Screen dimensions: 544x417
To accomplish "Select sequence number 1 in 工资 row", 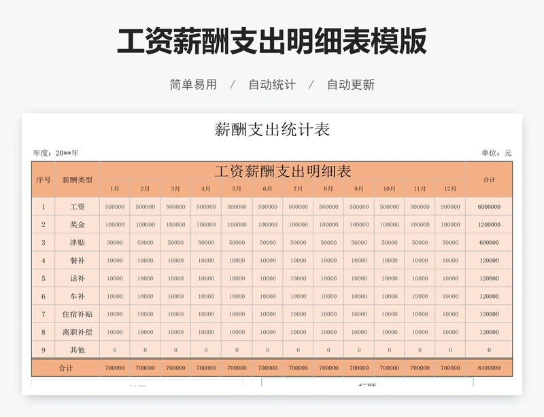I will pos(44,207).
